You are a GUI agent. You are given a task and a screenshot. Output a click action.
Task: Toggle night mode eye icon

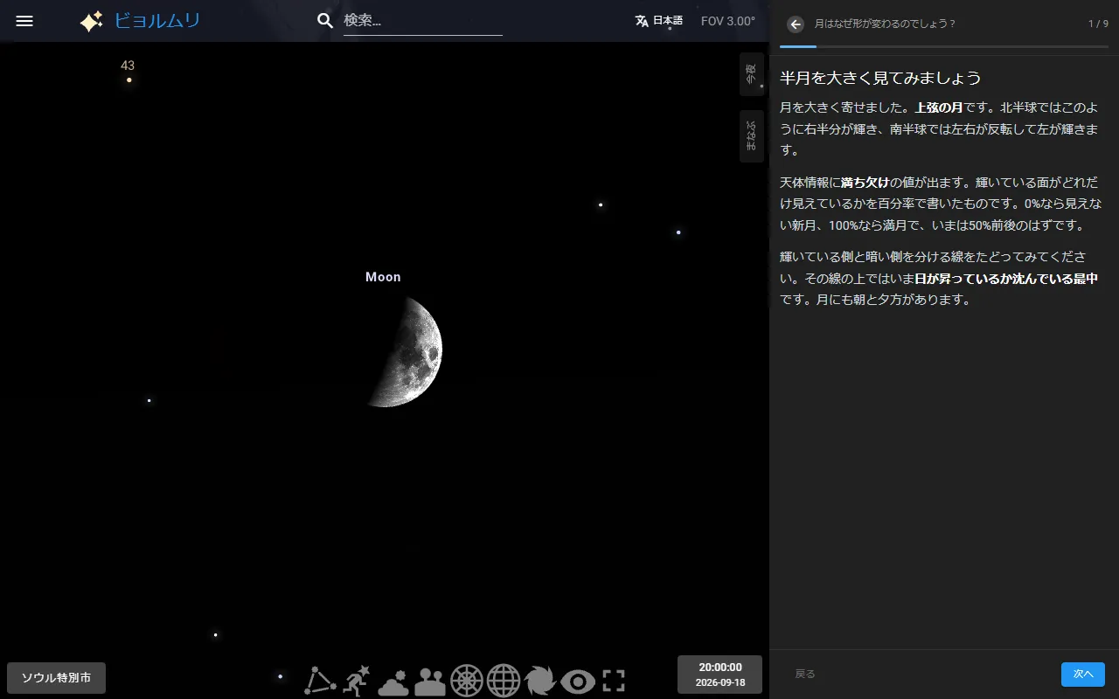point(578,682)
